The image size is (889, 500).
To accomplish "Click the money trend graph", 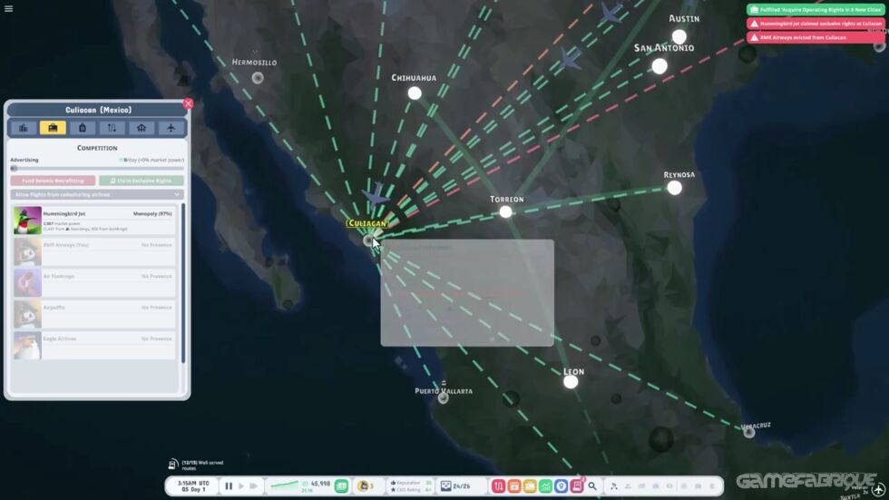I will coord(283,485).
